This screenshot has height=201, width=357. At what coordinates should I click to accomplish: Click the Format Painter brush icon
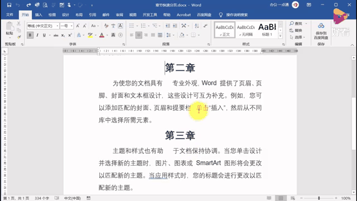[x=19, y=37]
